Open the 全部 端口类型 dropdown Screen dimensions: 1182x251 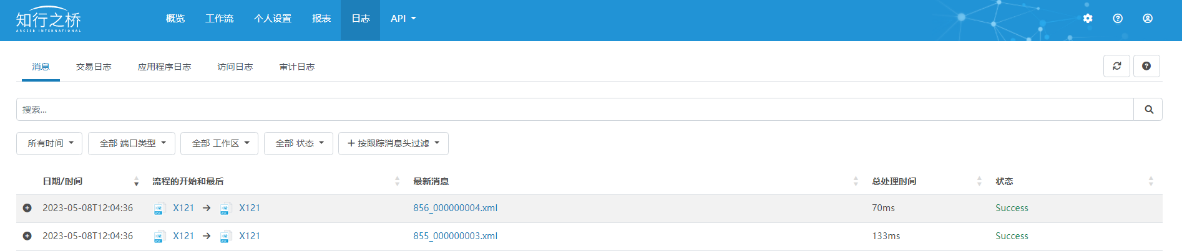(132, 143)
